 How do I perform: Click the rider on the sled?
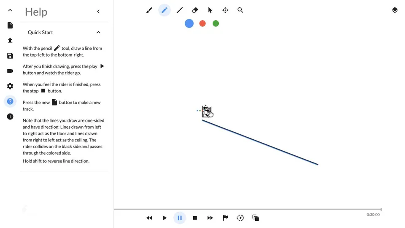tap(208, 111)
